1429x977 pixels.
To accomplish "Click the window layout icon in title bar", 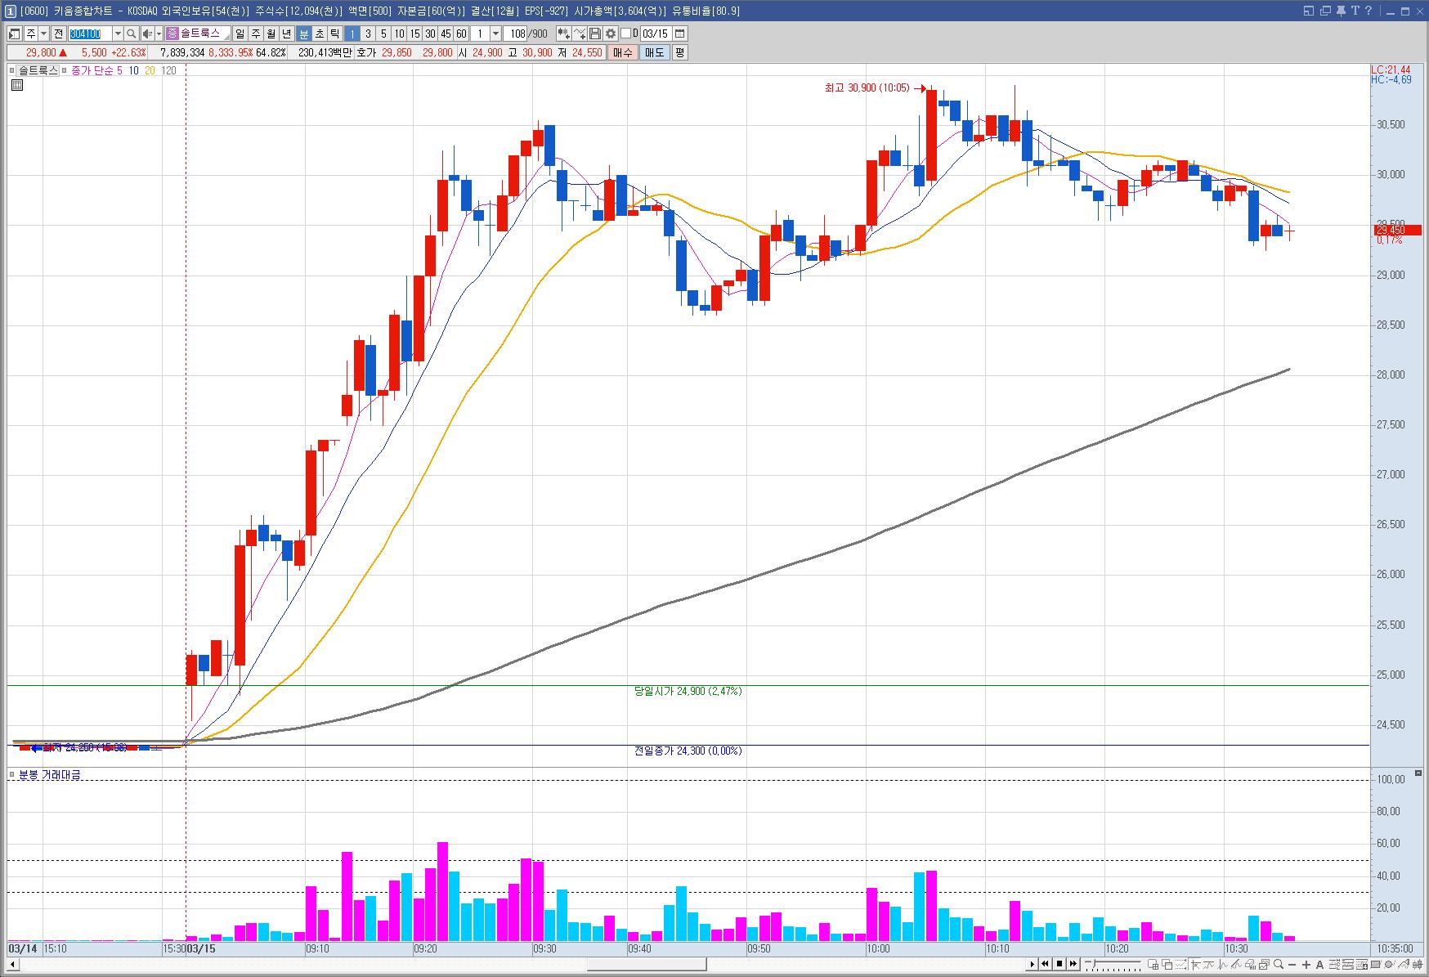I will (1309, 11).
